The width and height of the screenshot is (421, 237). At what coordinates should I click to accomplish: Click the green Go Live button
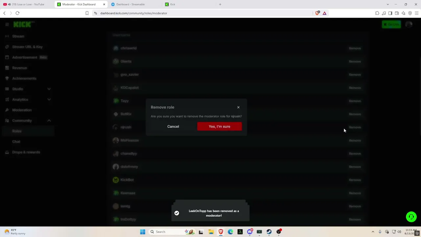pos(391,24)
